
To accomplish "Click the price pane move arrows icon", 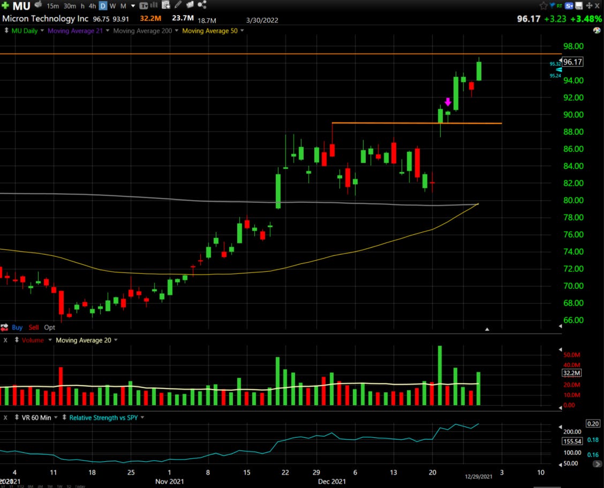I will click(6, 30).
